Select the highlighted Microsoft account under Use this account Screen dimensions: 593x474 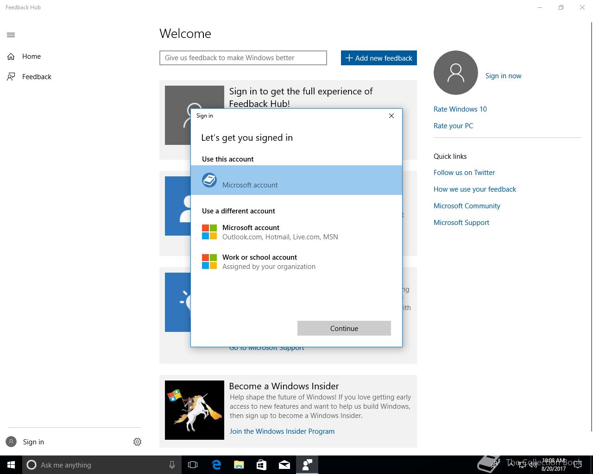click(296, 180)
